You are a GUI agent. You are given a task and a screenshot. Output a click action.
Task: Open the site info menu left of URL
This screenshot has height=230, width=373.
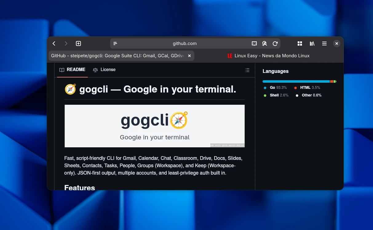[115, 43]
